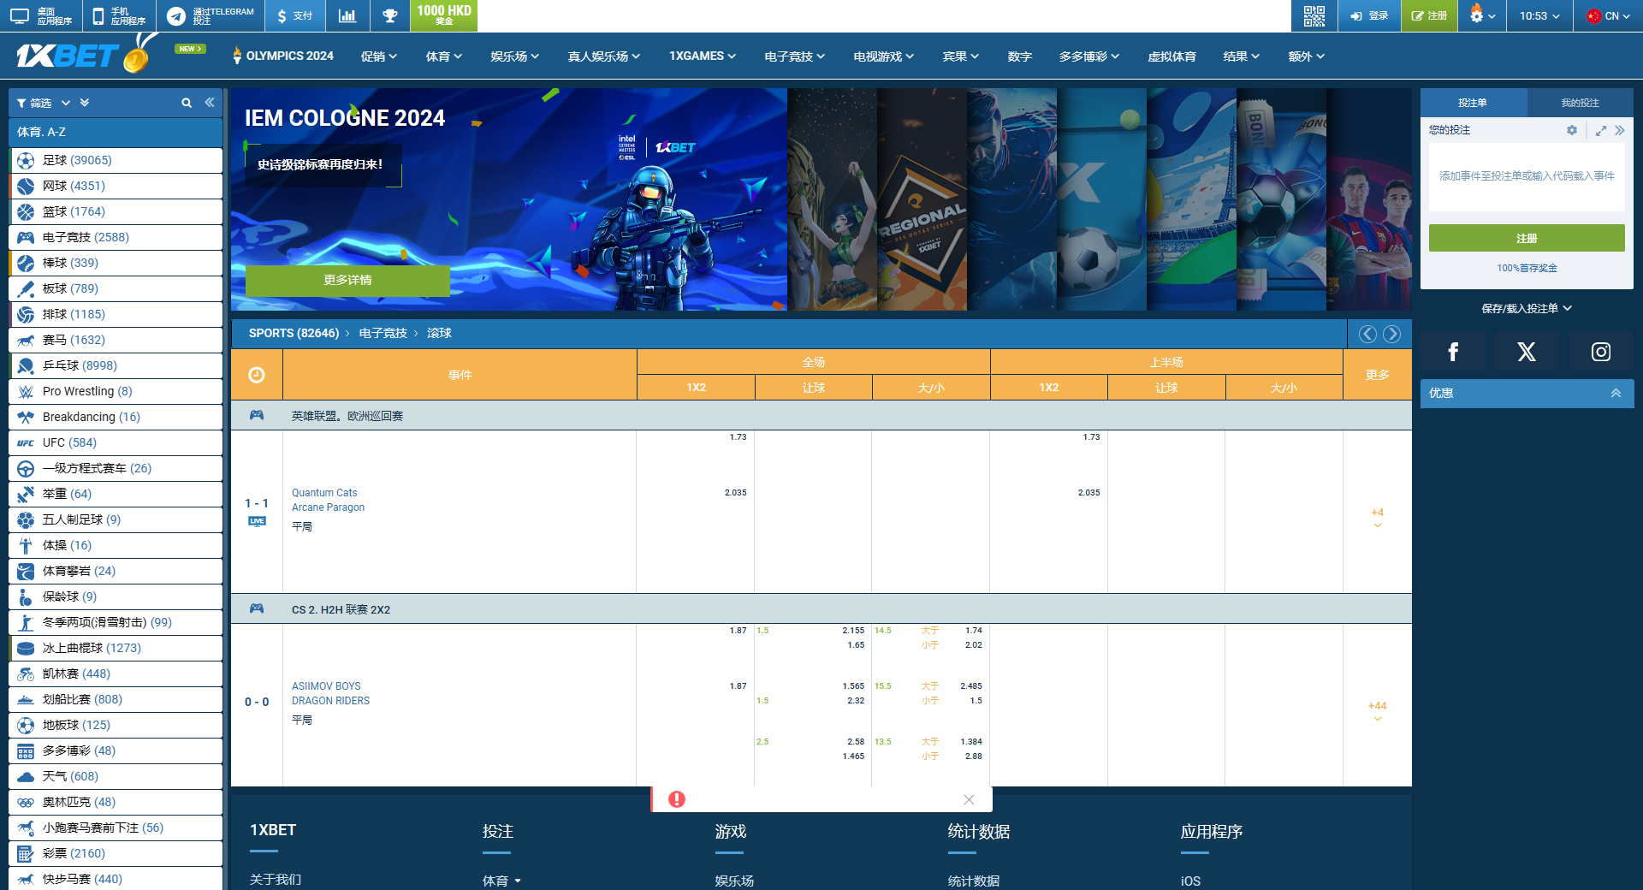Image resolution: width=1643 pixels, height=890 pixels.
Task: Click the clock time filter icon
Action: 256,375
